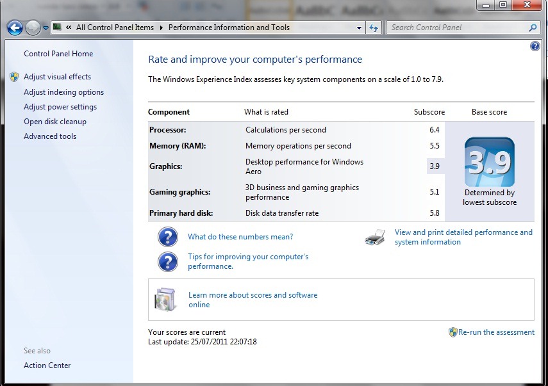Open the recent pages dropdown arrow
The width and height of the screenshot is (548, 386).
46,28
